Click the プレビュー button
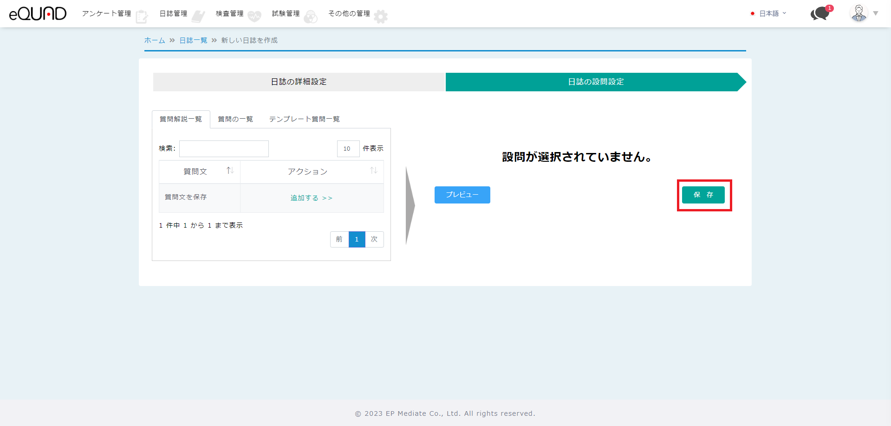 point(462,195)
